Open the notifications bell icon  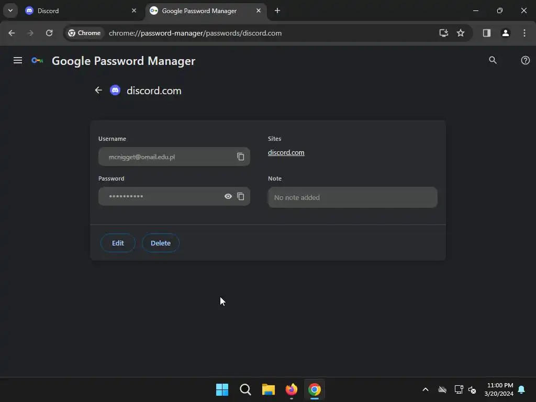click(522, 389)
